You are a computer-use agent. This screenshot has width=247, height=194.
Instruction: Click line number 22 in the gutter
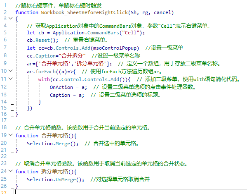(x=4, y=156)
